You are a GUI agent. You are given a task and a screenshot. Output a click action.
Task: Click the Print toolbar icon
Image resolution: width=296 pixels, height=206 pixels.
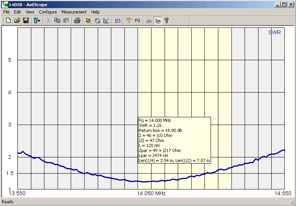(77, 21)
